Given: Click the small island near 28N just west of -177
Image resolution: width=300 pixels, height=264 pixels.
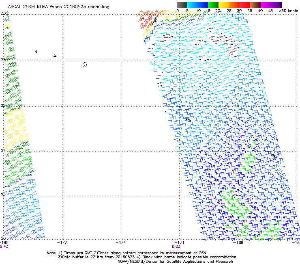Looking at the screenshot, I should coord(55,56).
